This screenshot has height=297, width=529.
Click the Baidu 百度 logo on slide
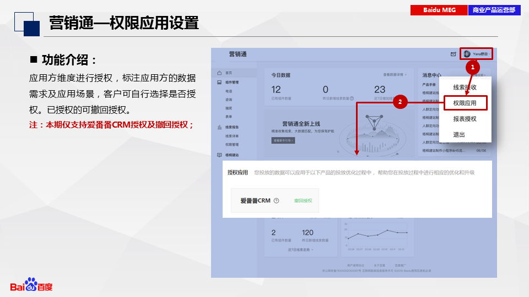tap(31, 285)
